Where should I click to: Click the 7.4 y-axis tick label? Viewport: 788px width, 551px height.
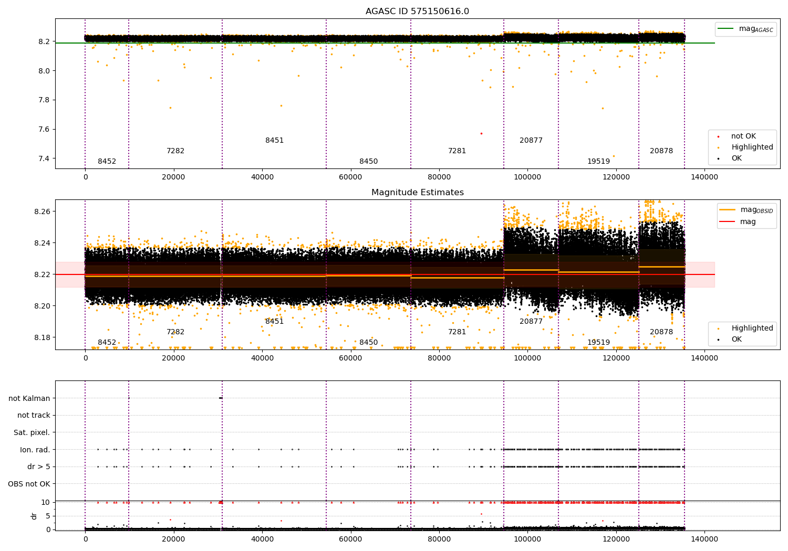click(44, 159)
